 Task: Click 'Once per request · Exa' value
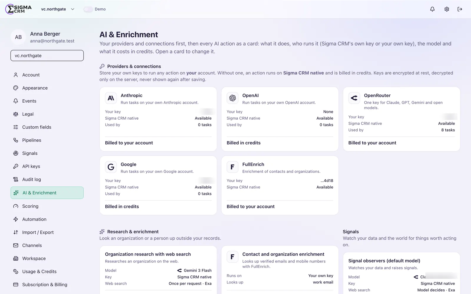point(190,283)
